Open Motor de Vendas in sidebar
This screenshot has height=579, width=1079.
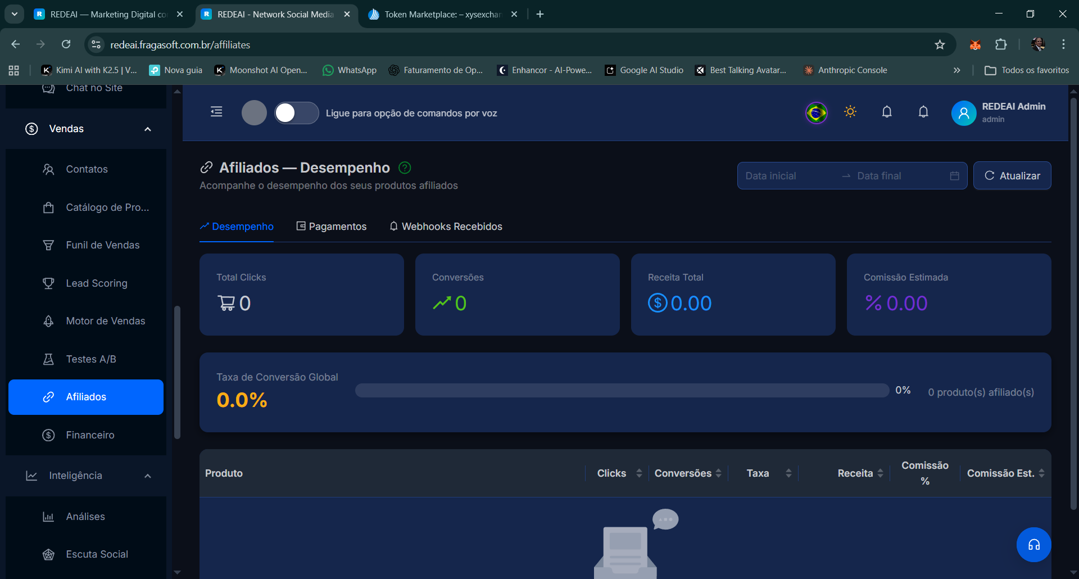pos(86,321)
